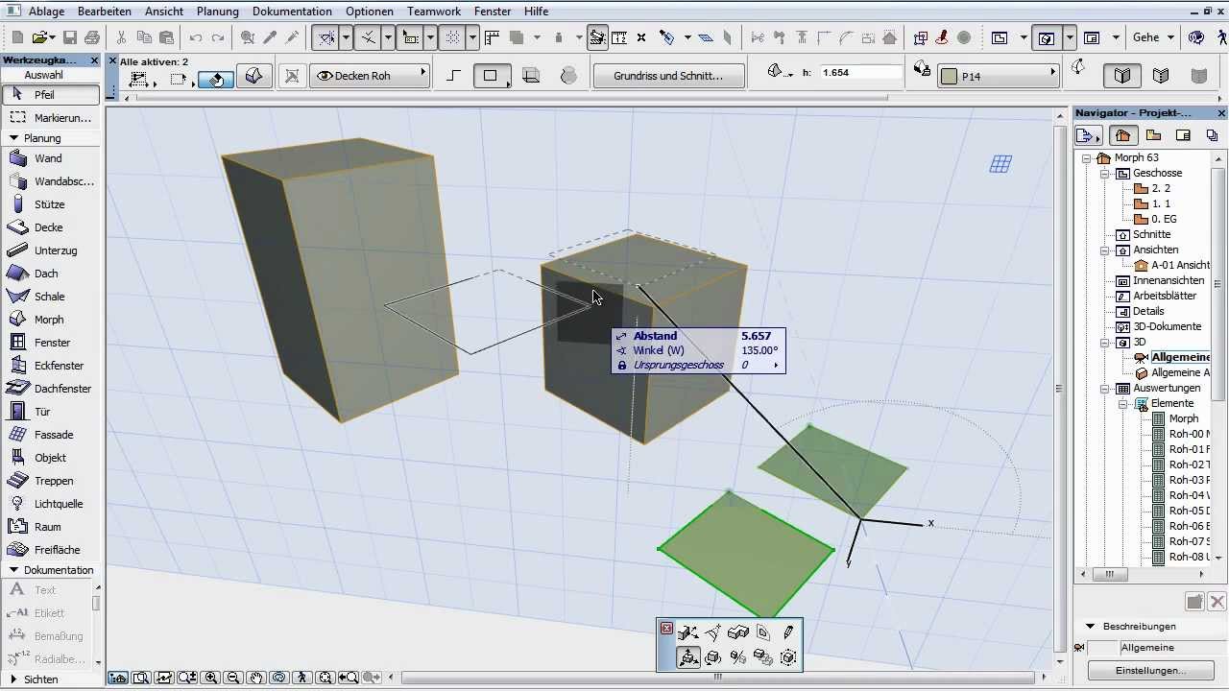The width and height of the screenshot is (1229, 691).
Task: Open the Ablage menu
Action: click(48, 12)
